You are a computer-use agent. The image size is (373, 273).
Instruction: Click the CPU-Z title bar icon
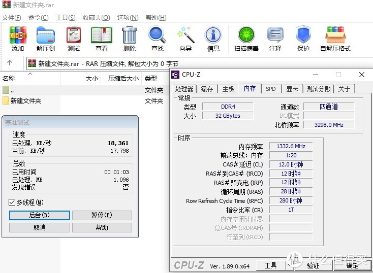click(175, 75)
